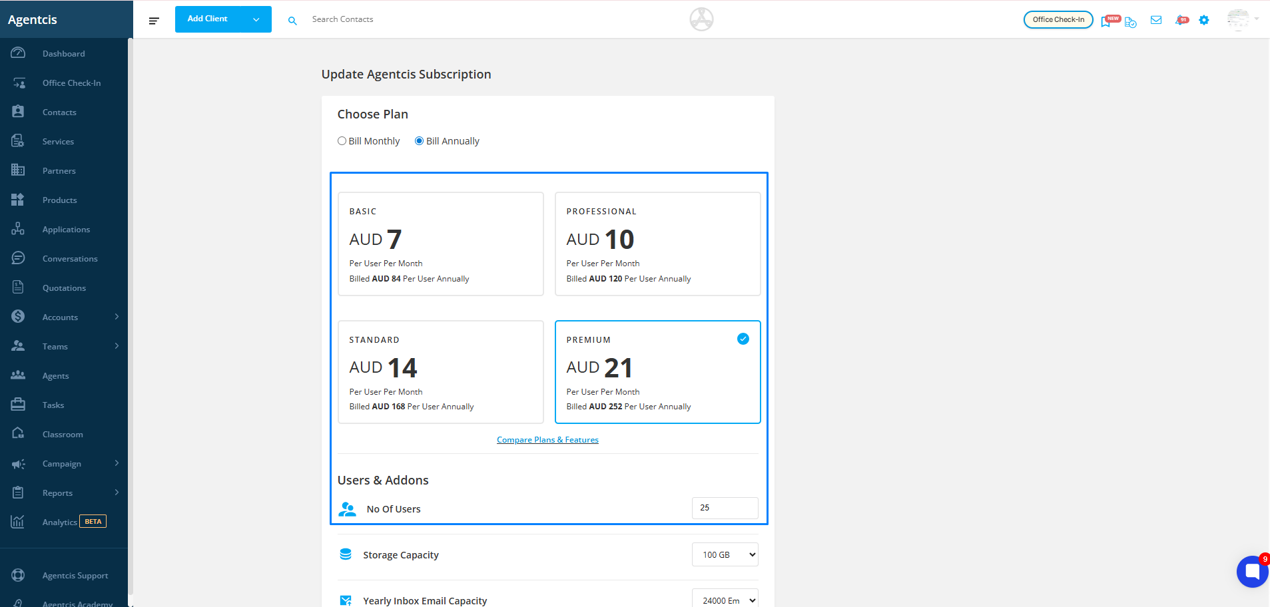1270x607 pixels.
Task: Select the Services sidebar icon
Action: coord(18,141)
